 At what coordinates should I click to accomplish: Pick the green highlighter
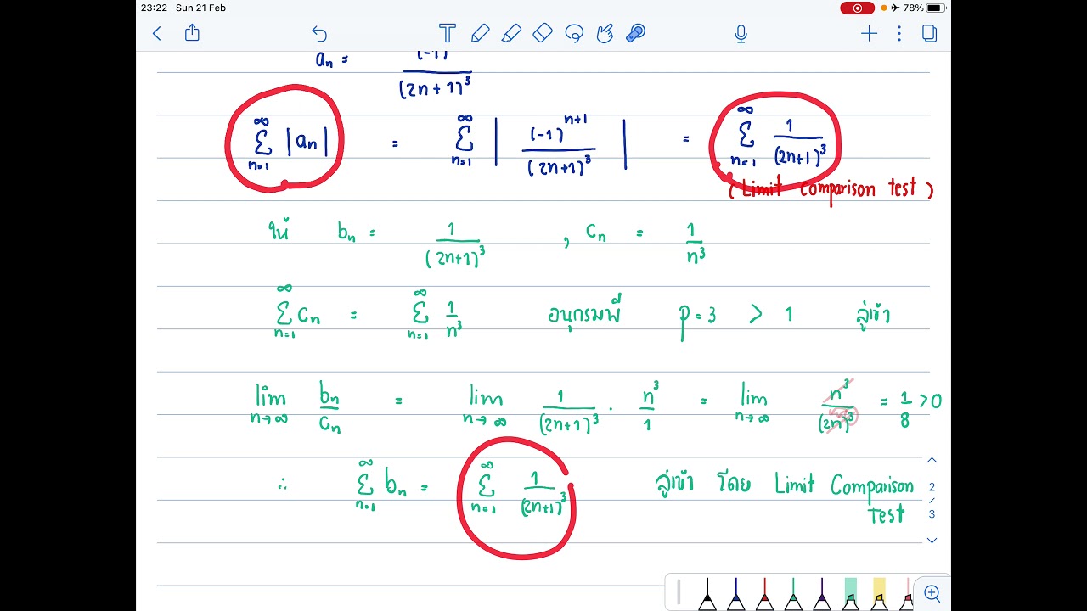pos(851,595)
